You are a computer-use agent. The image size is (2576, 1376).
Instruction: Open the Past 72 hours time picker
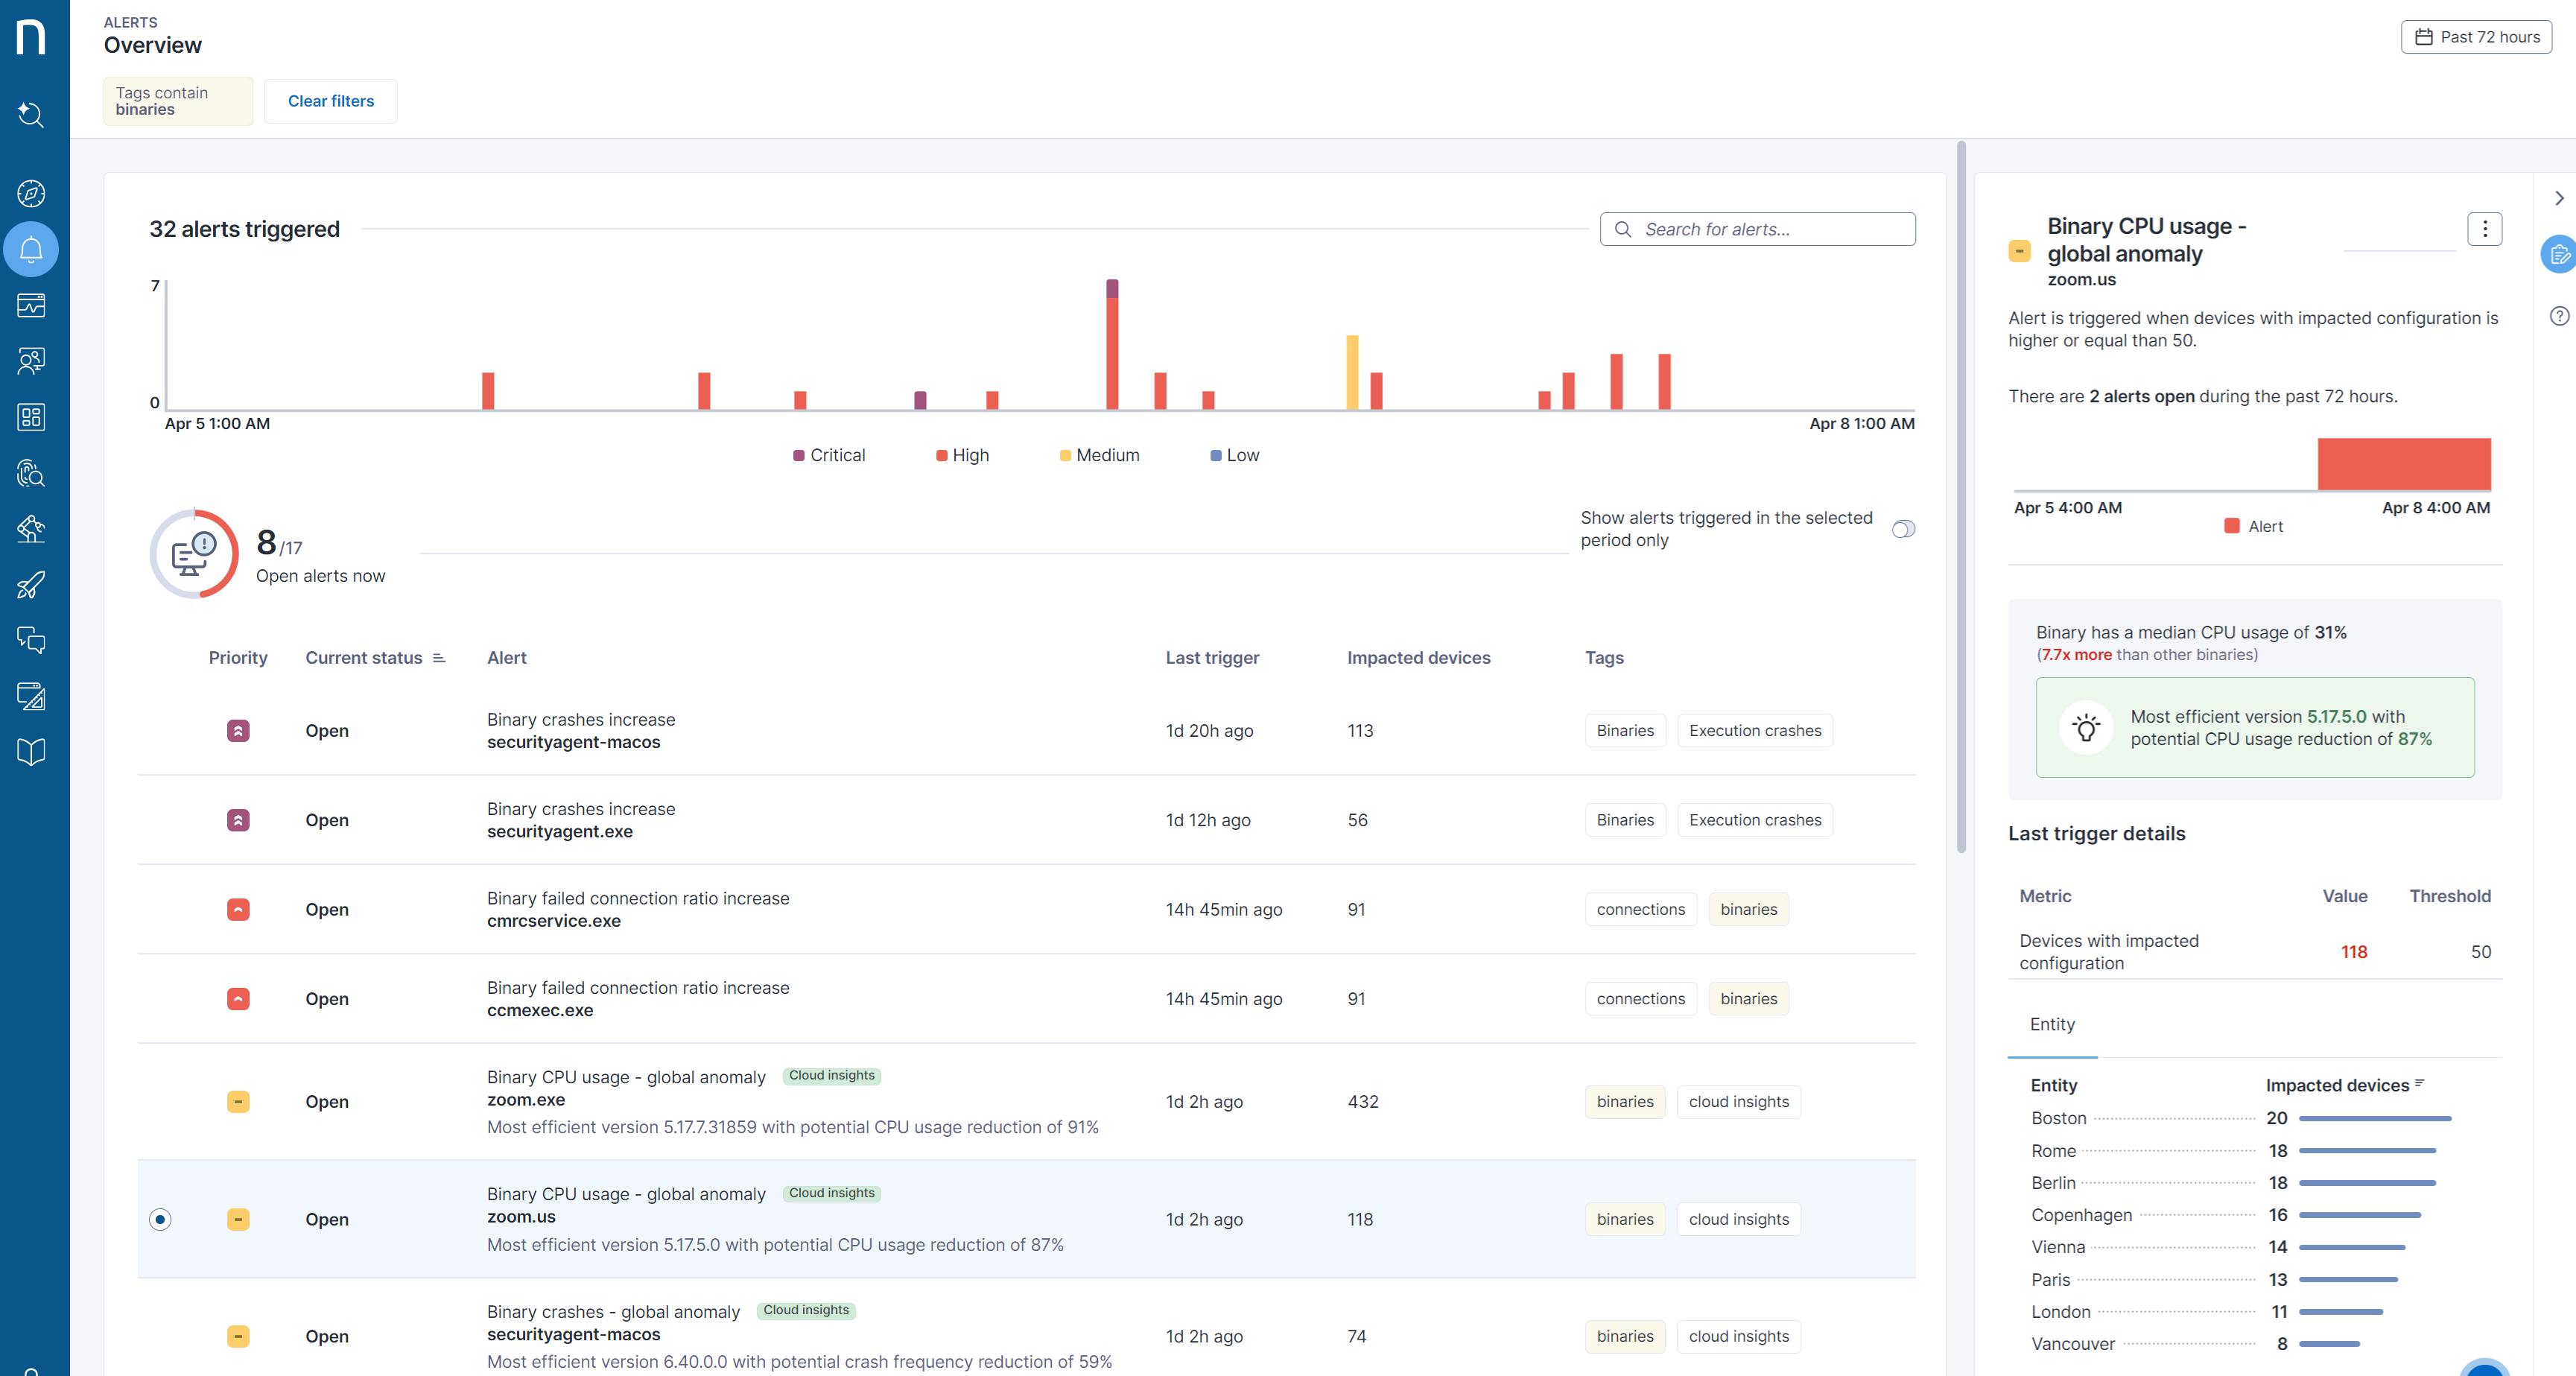2476,37
